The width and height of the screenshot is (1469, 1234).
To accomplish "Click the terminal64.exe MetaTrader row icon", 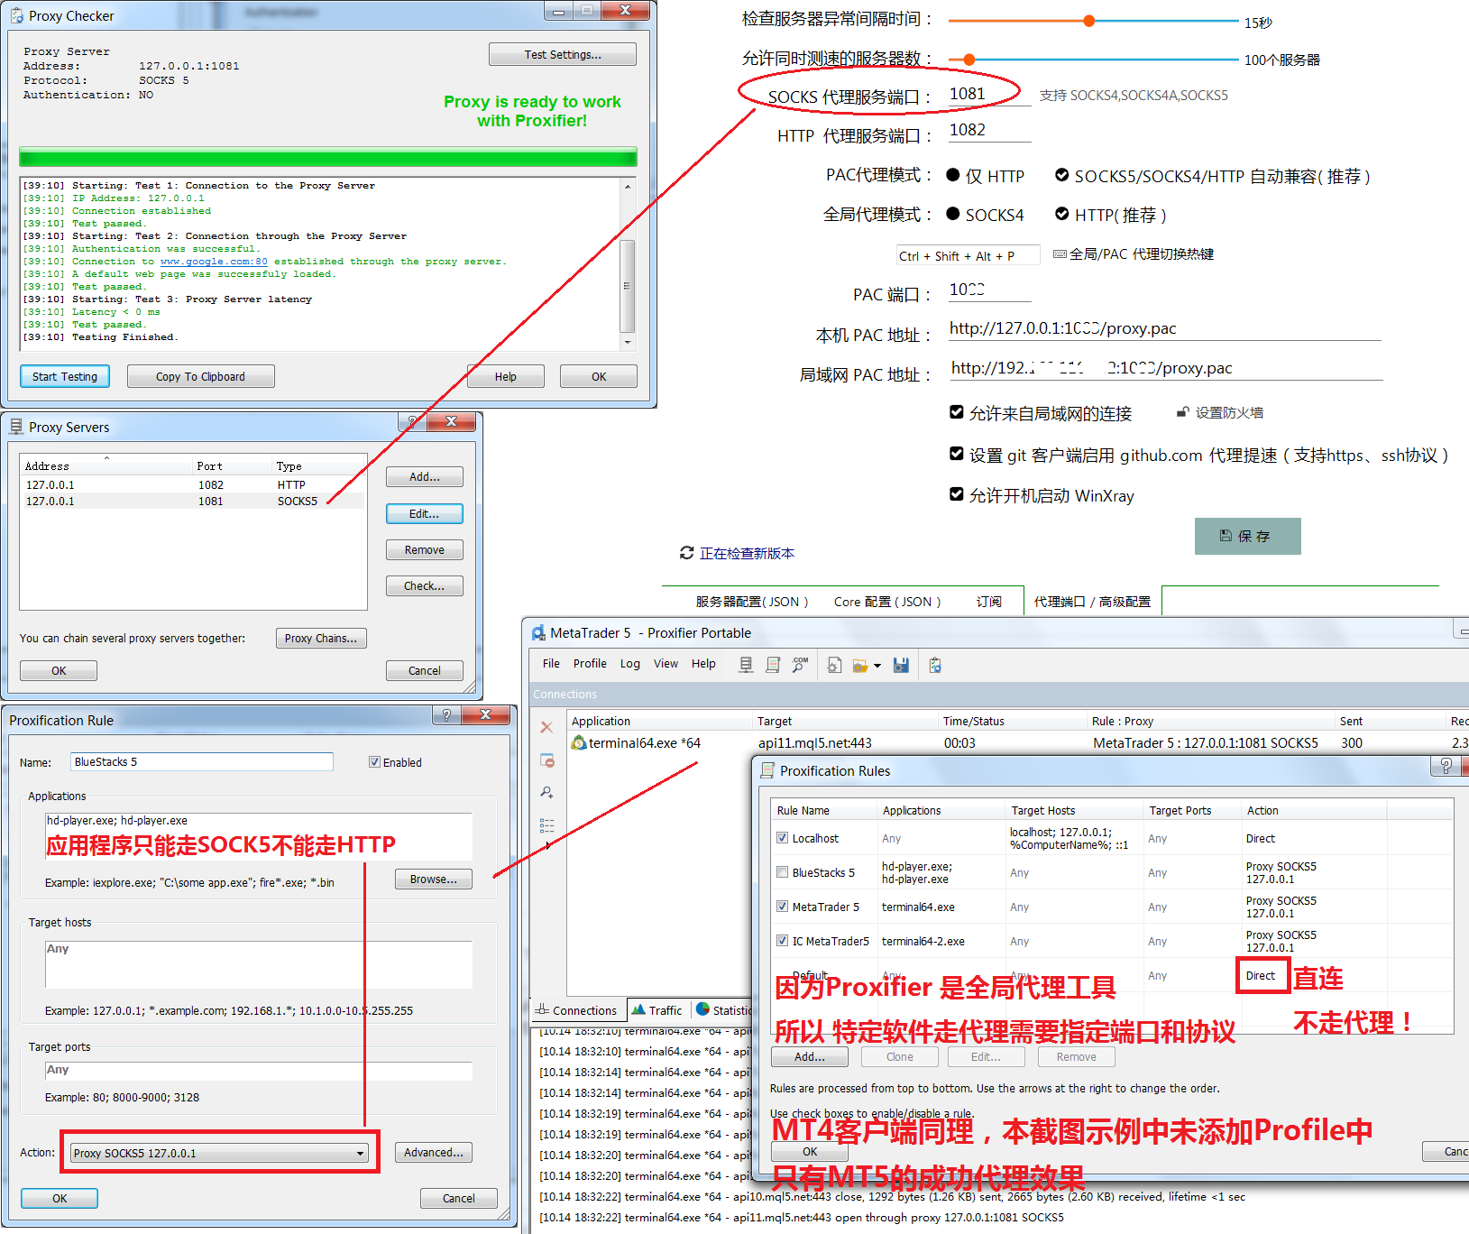I will (x=579, y=742).
